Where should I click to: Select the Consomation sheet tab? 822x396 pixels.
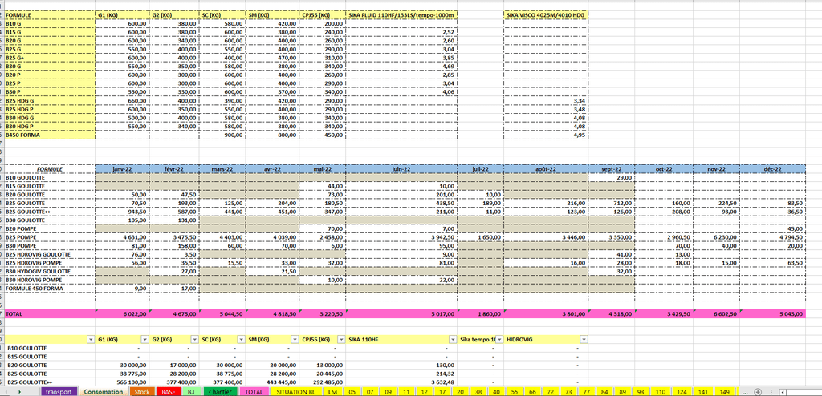tap(103, 392)
